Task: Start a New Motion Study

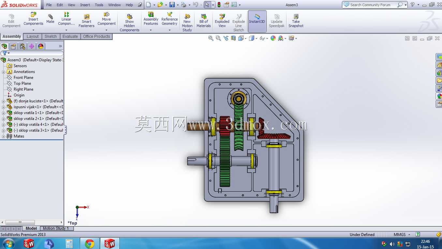Action: [x=187, y=23]
